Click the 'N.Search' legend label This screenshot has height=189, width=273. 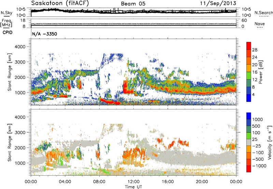(263, 13)
